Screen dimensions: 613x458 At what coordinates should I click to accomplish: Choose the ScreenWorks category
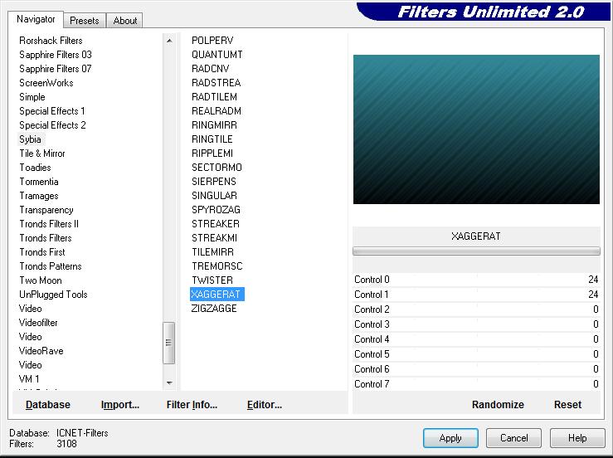(46, 82)
